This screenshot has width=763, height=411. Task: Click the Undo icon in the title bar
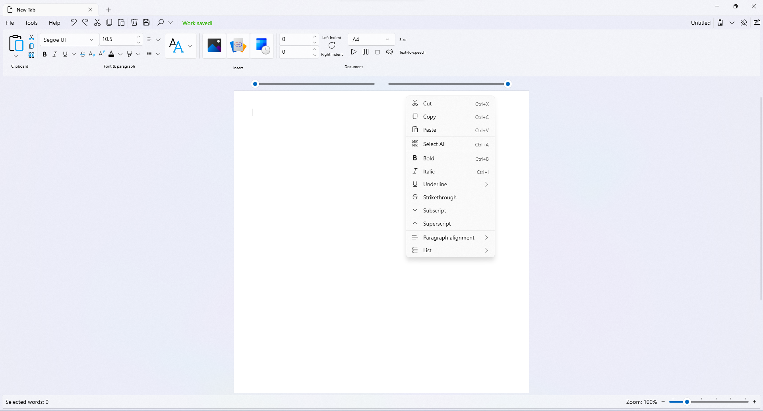[73, 22]
